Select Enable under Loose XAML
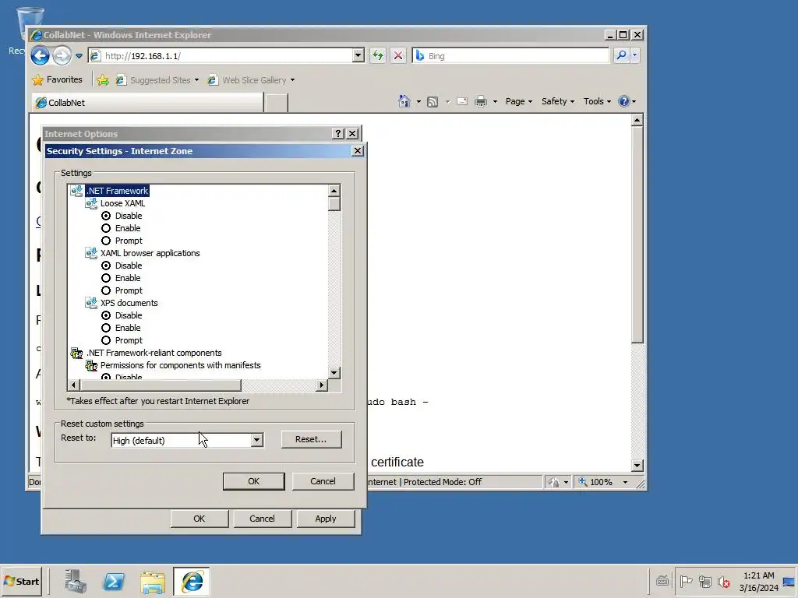798x598 pixels. point(106,228)
